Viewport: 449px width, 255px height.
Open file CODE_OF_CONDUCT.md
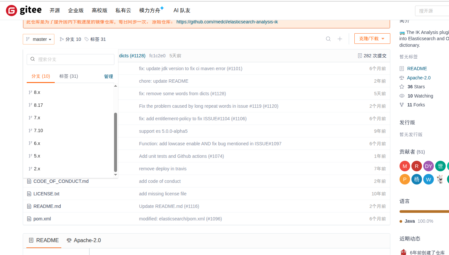coord(61,181)
